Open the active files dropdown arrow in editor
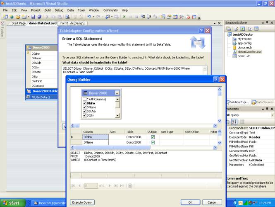 click(215, 23)
